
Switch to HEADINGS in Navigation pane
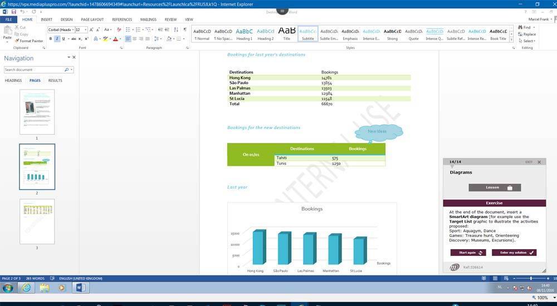(13, 81)
